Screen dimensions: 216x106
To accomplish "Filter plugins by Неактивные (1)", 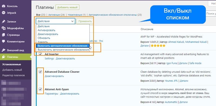I will 77,15.
